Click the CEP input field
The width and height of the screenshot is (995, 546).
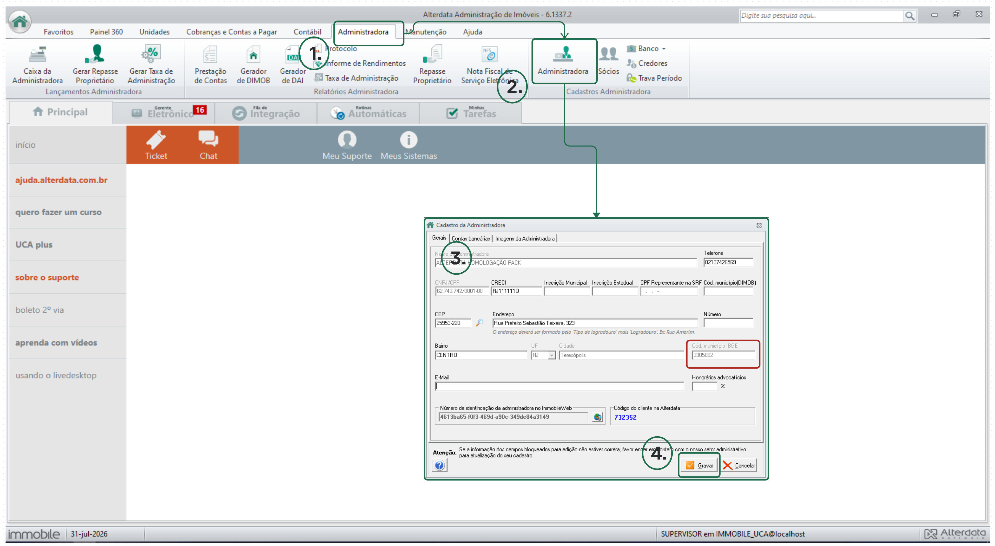453,323
